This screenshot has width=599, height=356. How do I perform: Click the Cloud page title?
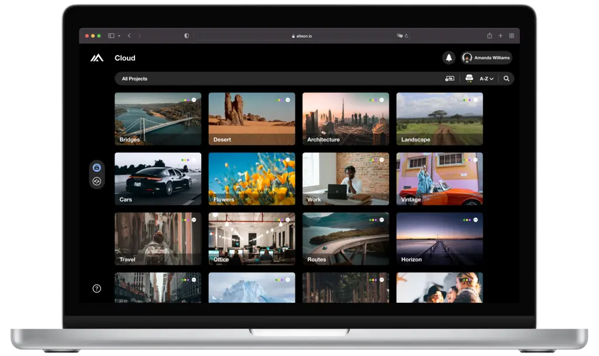point(125,58)
